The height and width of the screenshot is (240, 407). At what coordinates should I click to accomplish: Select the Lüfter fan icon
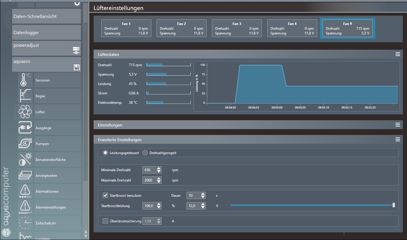pyautogui.click(x=25, y=112)
